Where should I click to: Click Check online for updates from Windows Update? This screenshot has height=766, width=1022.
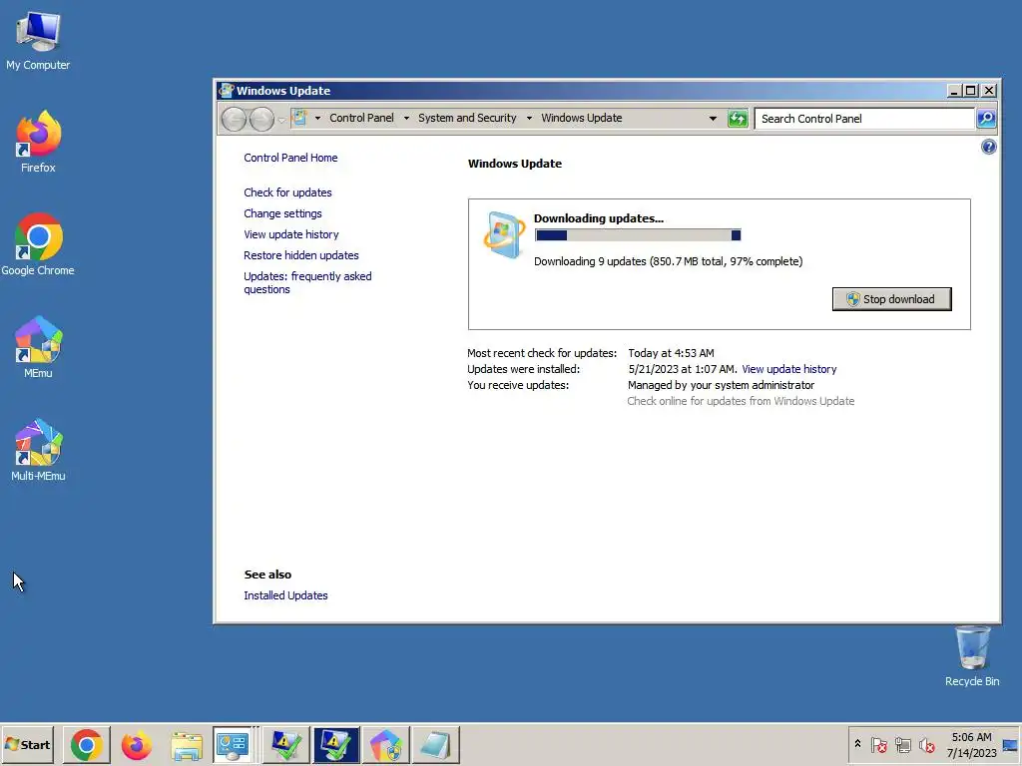pyautogui.click(x=741, y=401)
